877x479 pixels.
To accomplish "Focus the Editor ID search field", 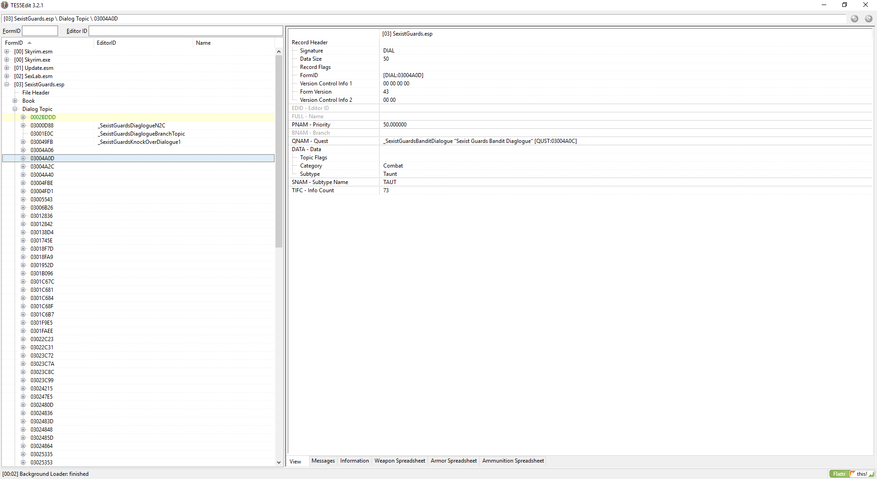I will coord(186,31).
